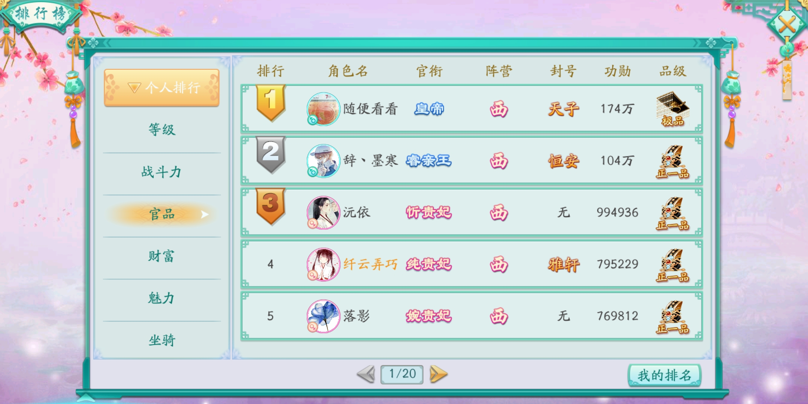808x404 pixels.
Task: Close the ranking window with X
Action: pyautogui.click(x=787, y=25)
